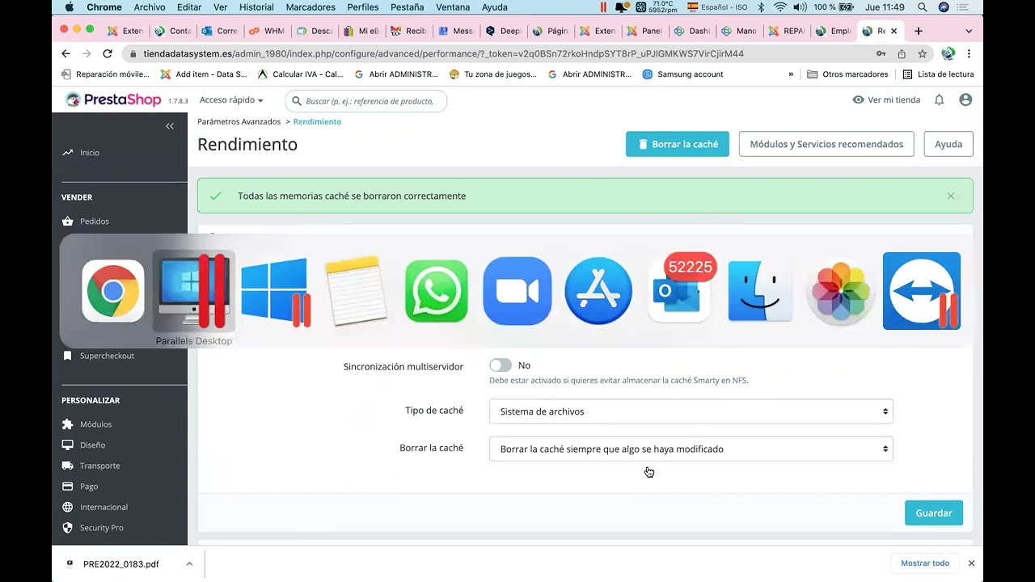Open WhatsApp from the Dock
This screenshot has height=582, width=1035.
(436, 291)
